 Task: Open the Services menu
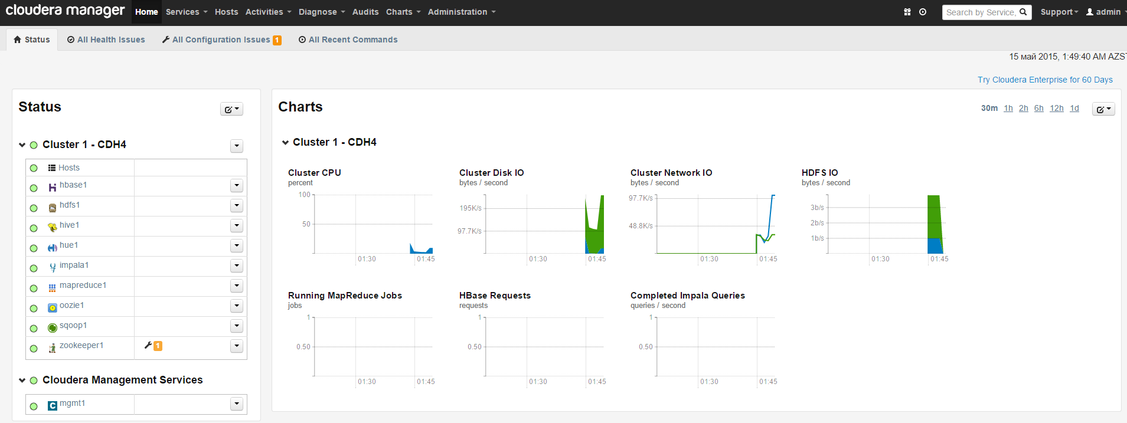(x=187, y=12)
